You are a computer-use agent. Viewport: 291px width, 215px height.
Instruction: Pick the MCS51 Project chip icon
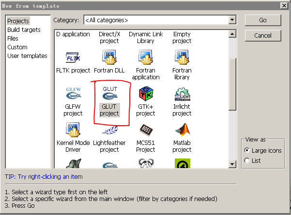tap(146, 130)
